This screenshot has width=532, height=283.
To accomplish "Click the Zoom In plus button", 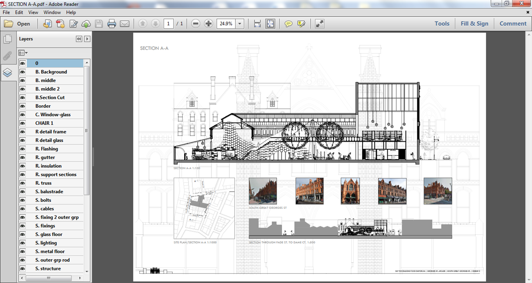I will point(208,24).
